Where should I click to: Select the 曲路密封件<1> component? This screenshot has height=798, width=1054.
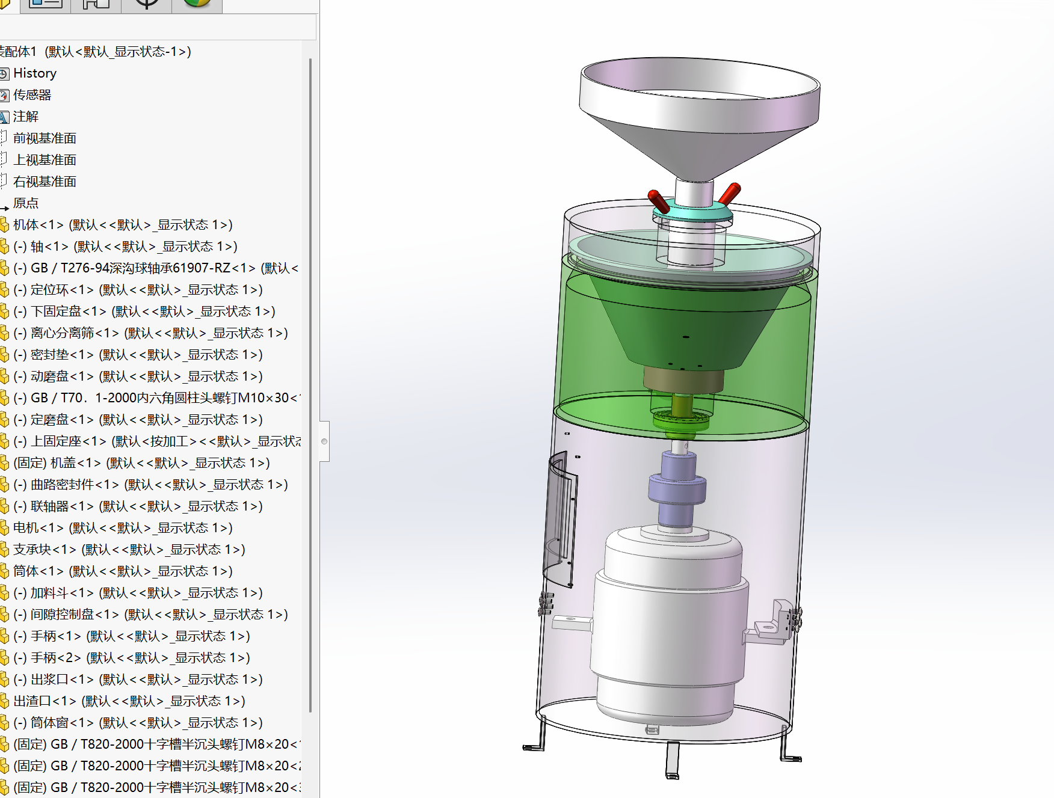150,485
